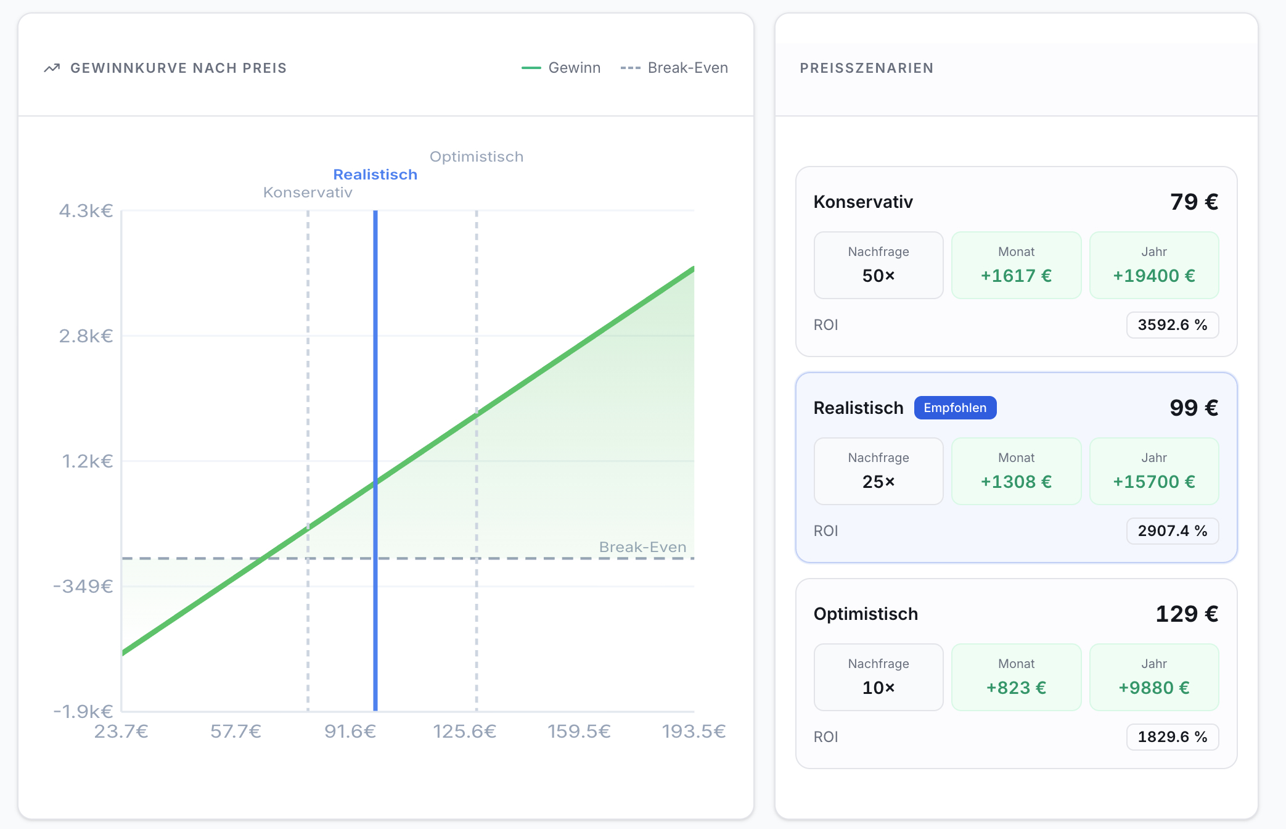Click the blue Realistisch vertical price line
The image size is (1286, 829).
[375, 460]
